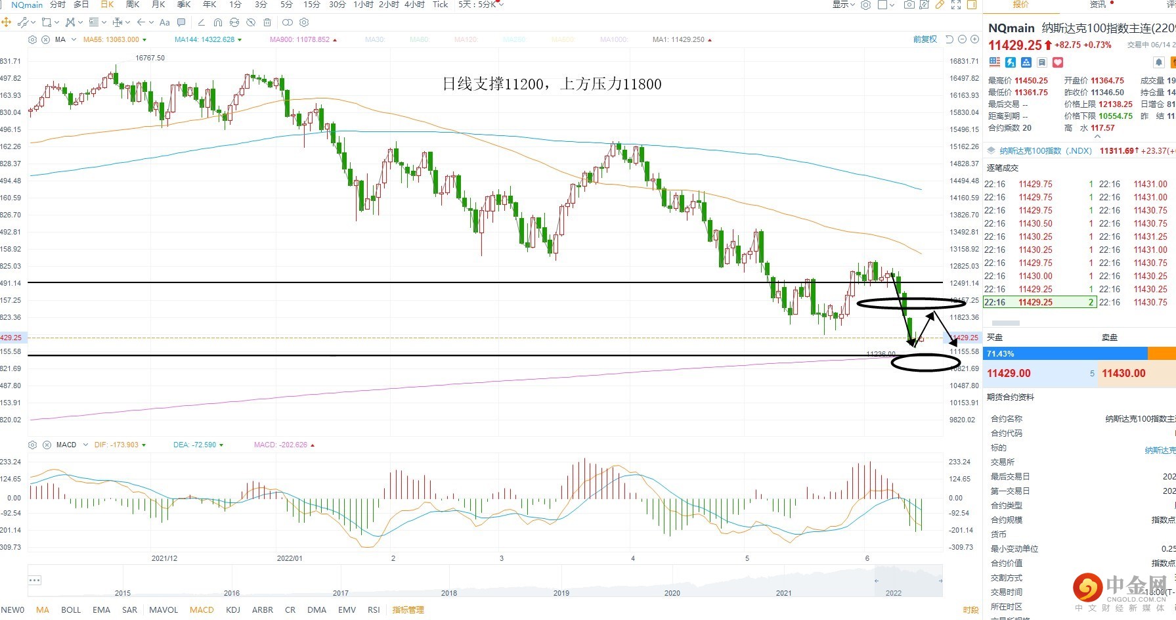Click the blue lightning quick trade icon

1011,62
